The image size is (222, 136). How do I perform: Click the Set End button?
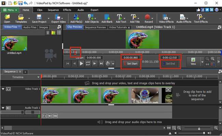click(170, 64)
